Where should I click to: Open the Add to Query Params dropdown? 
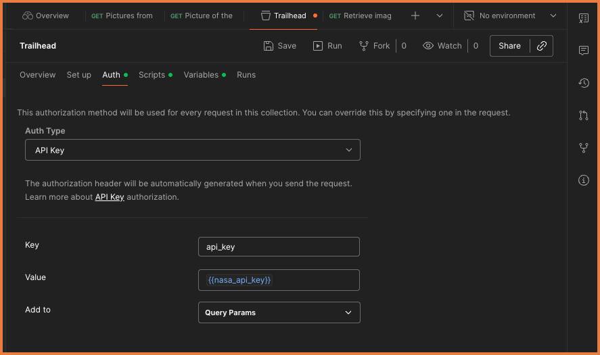point(279,312)
